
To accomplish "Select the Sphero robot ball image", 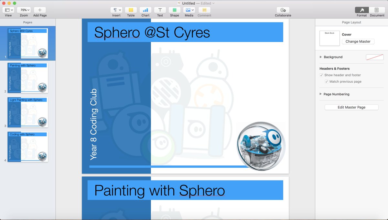I will [261, 146].
